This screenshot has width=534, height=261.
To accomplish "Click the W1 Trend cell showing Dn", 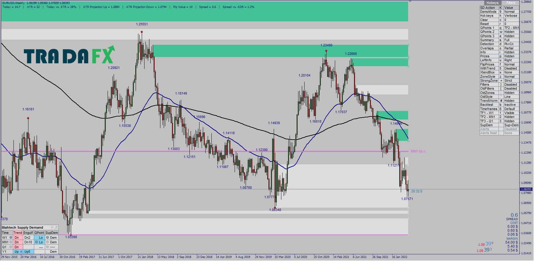I will tap(18, 238).
